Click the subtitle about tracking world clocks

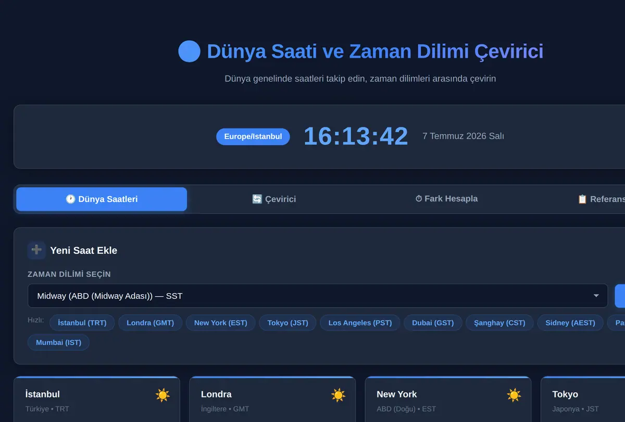pos(360,79)
